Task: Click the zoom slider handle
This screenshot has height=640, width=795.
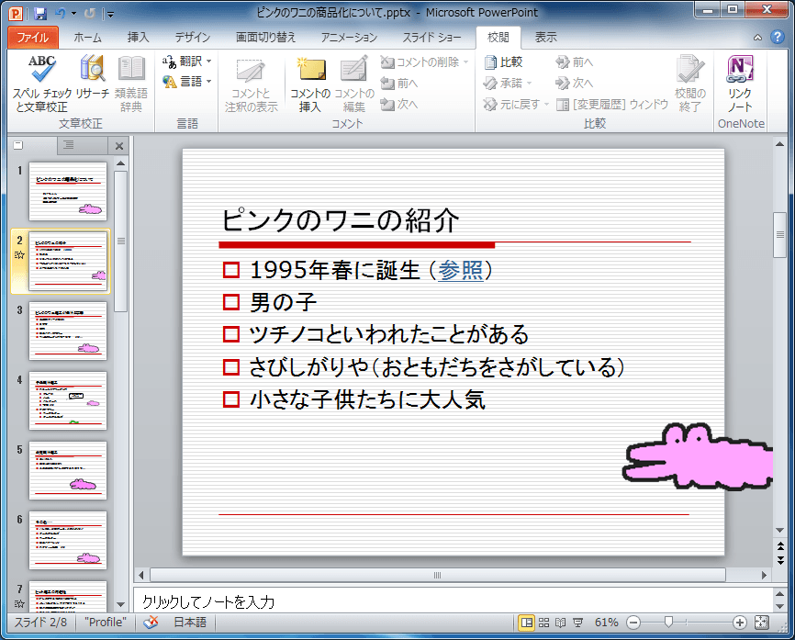Action: 668,623
